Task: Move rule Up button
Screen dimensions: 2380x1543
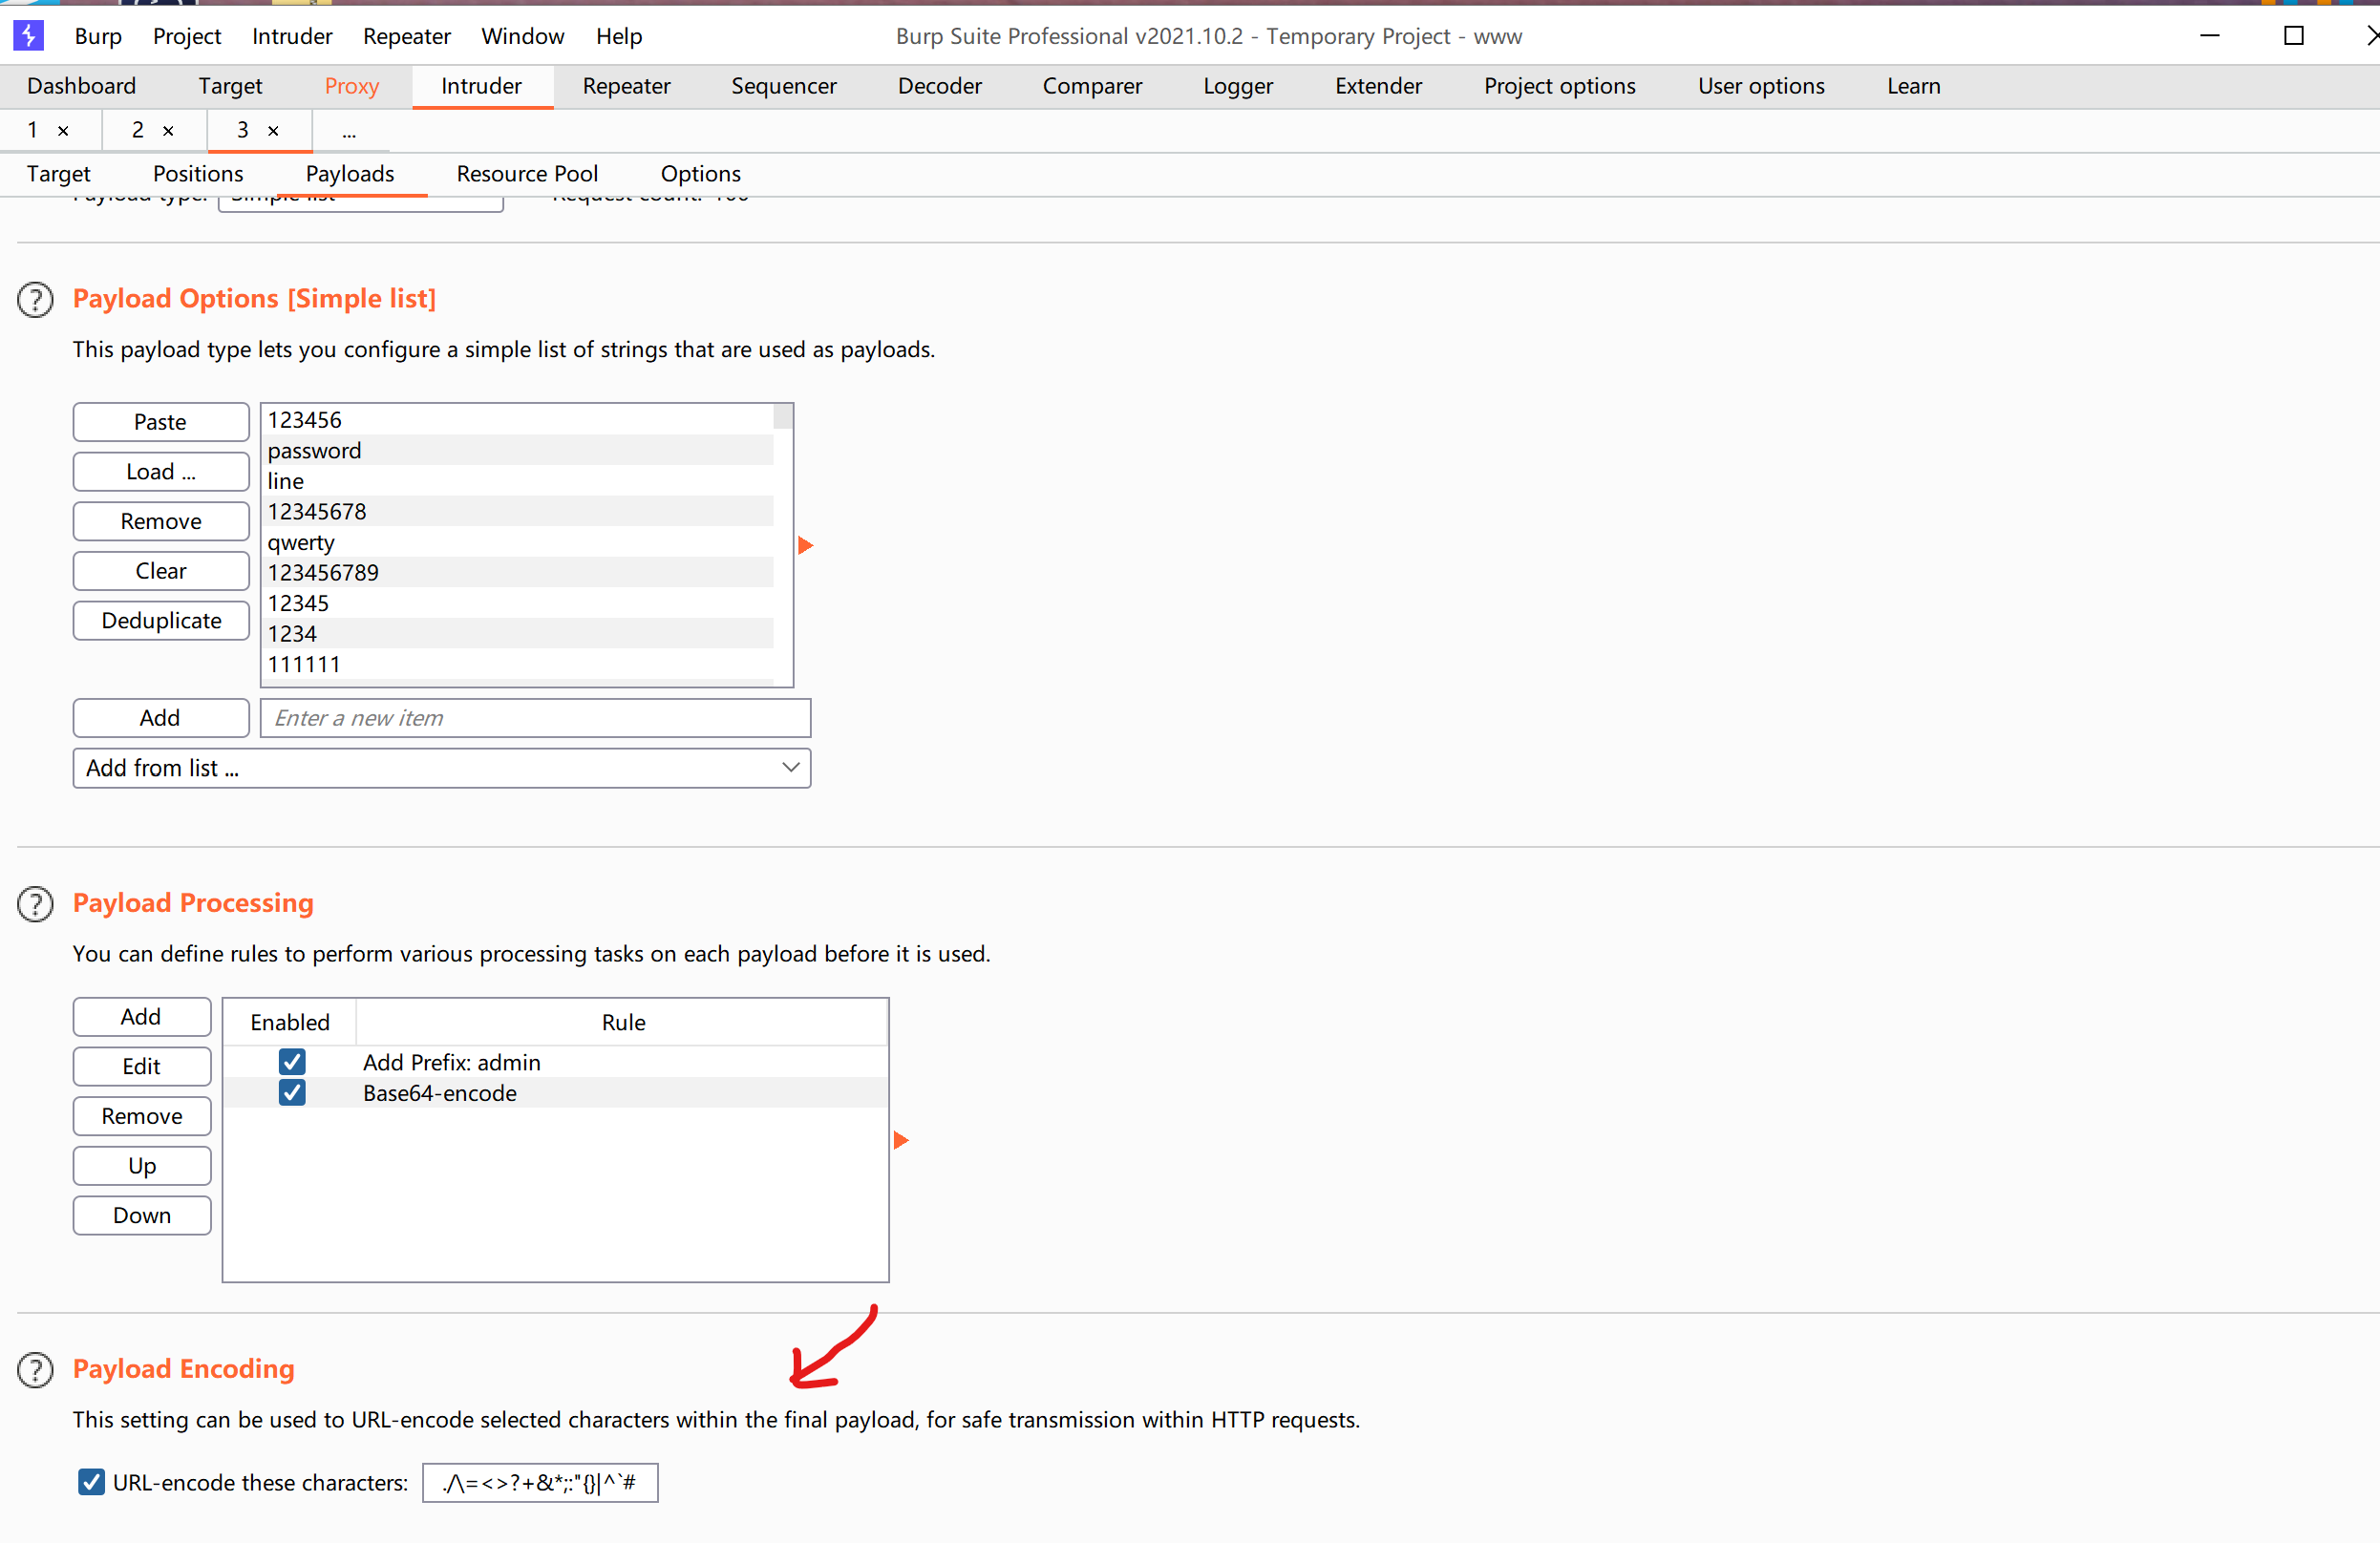Action: coord(142,1166)
